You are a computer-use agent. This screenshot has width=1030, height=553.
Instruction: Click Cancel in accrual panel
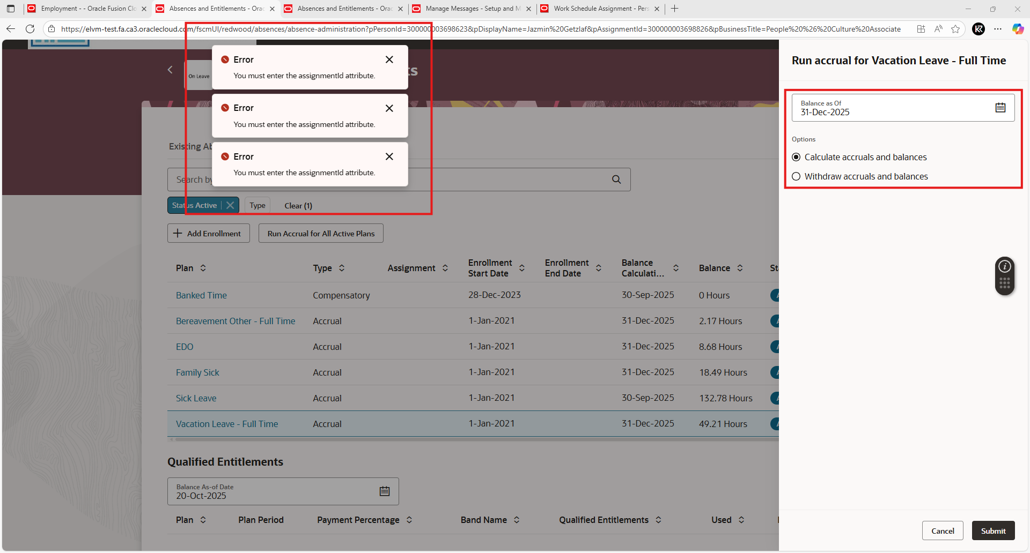[943, 530]
